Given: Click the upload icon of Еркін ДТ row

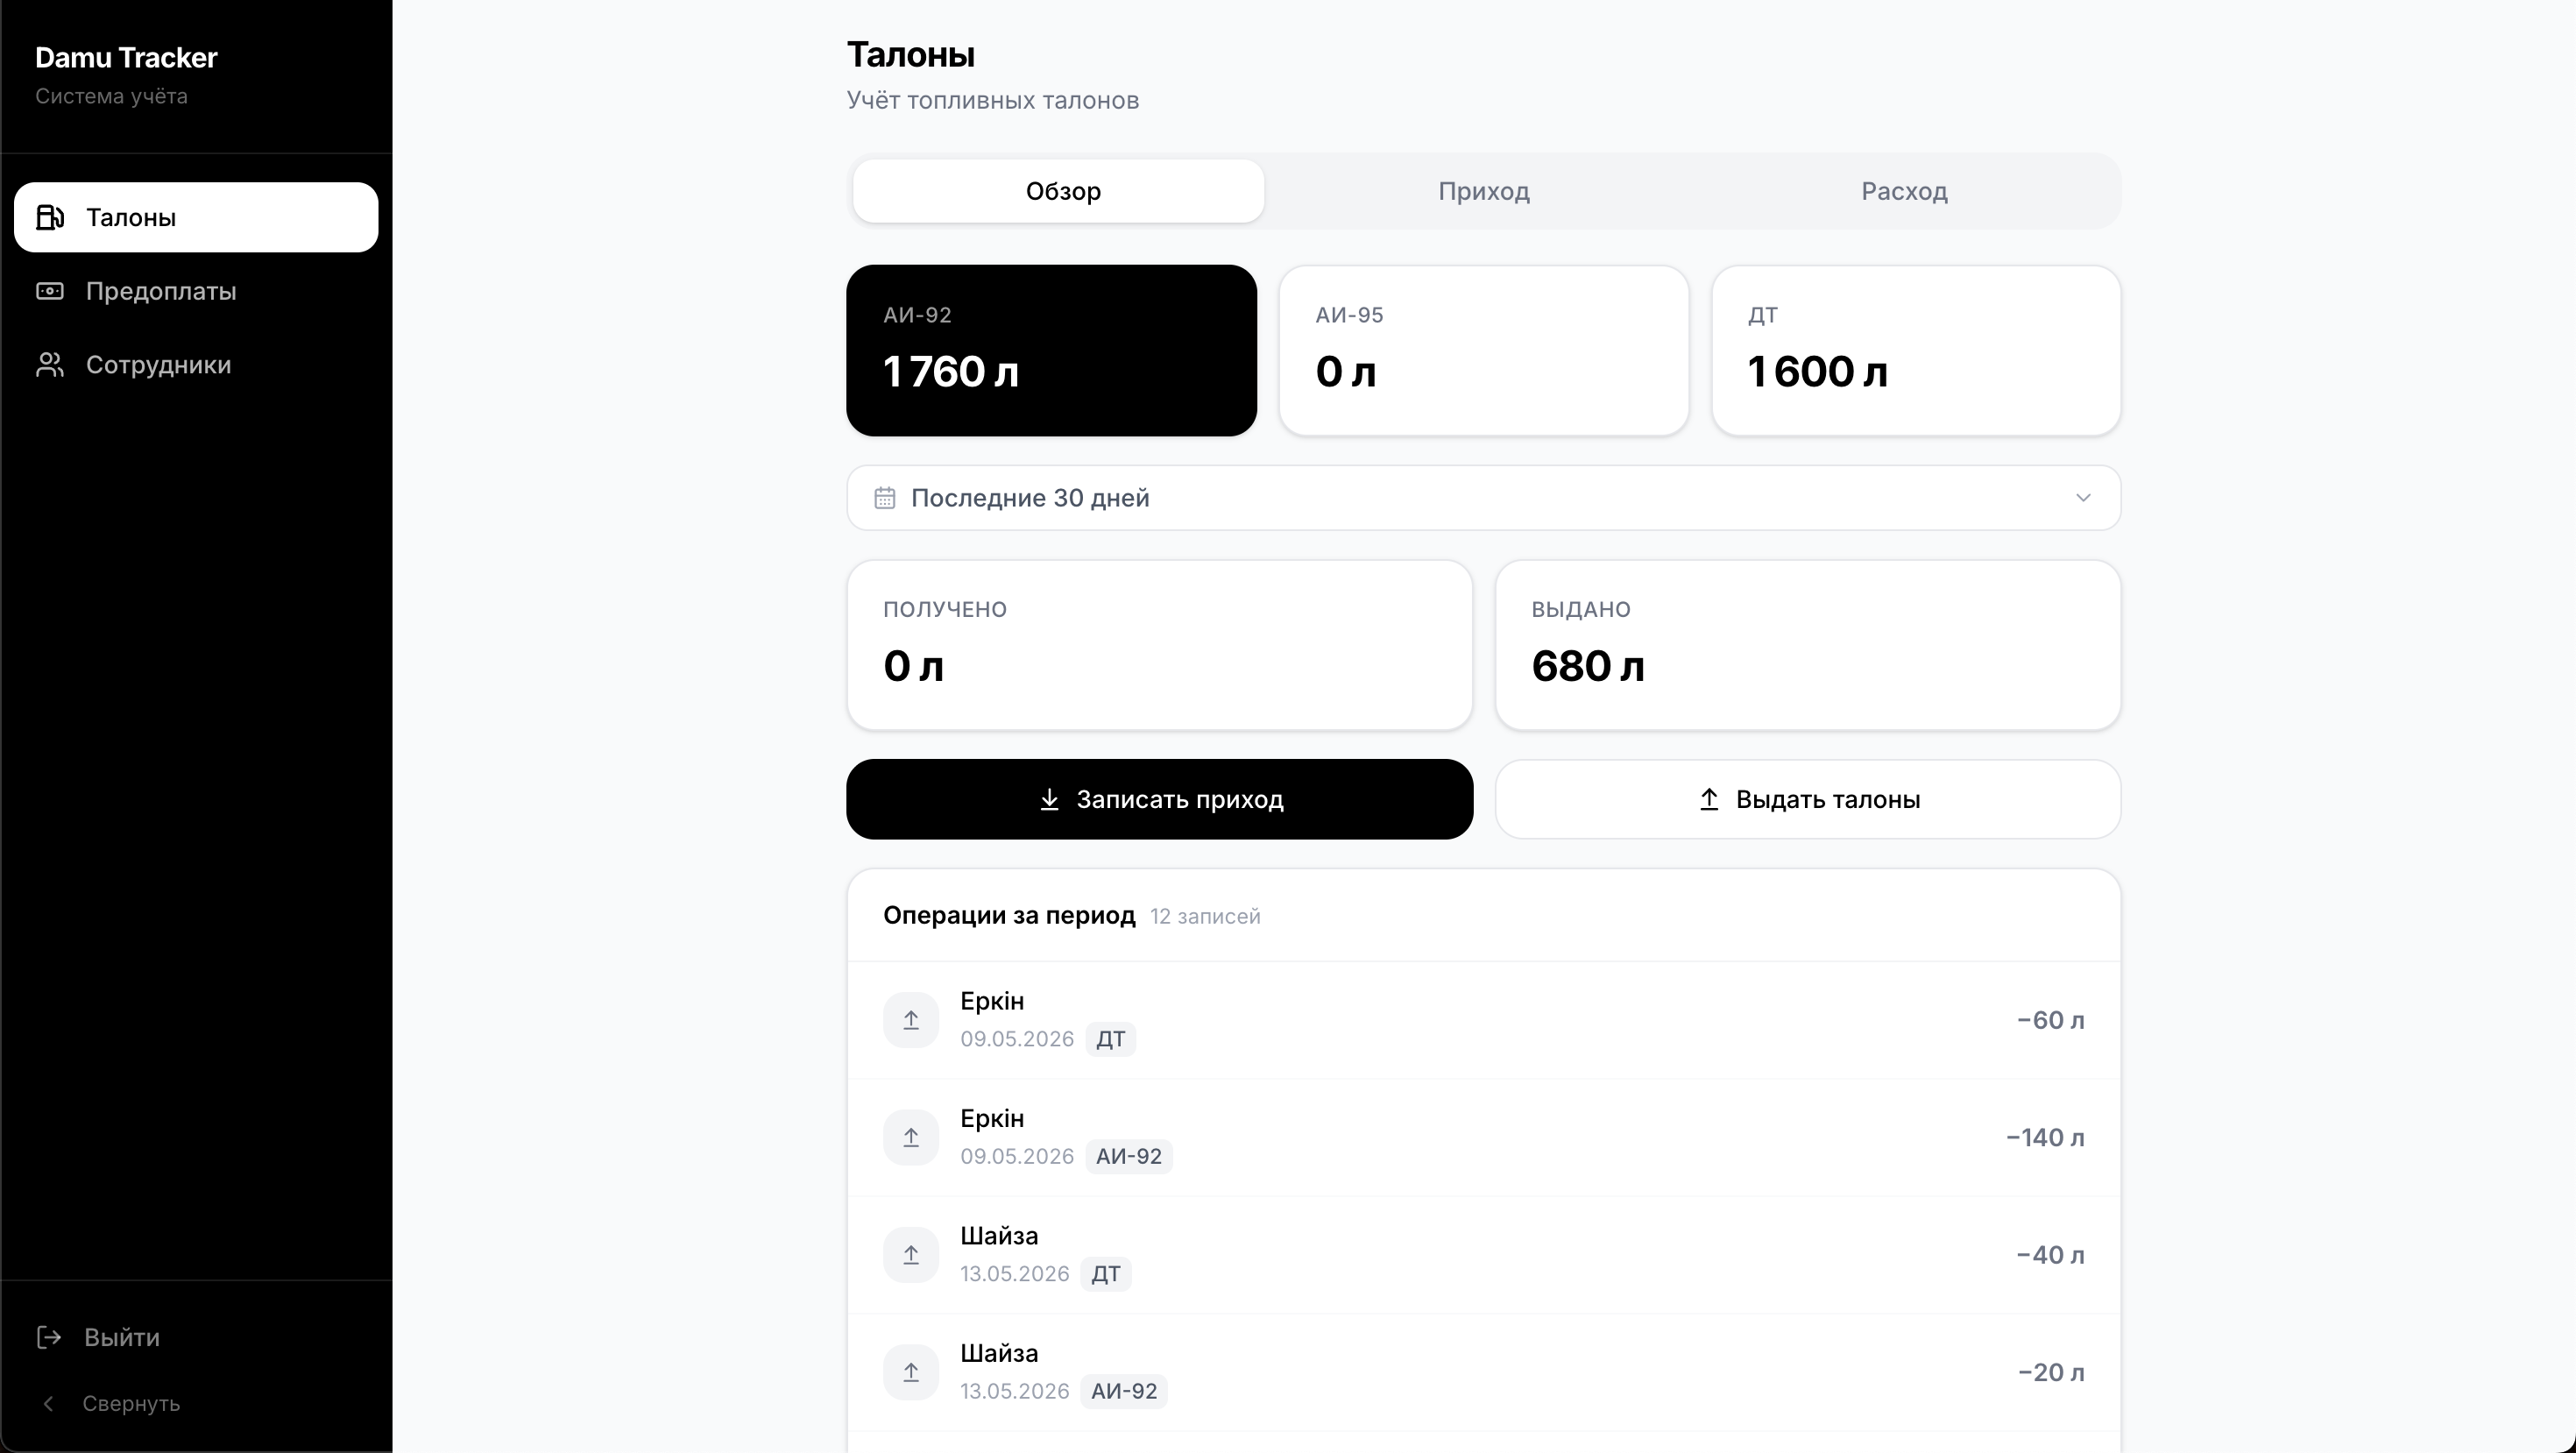Looking at the screenshot, I should tap(911, 1020).
